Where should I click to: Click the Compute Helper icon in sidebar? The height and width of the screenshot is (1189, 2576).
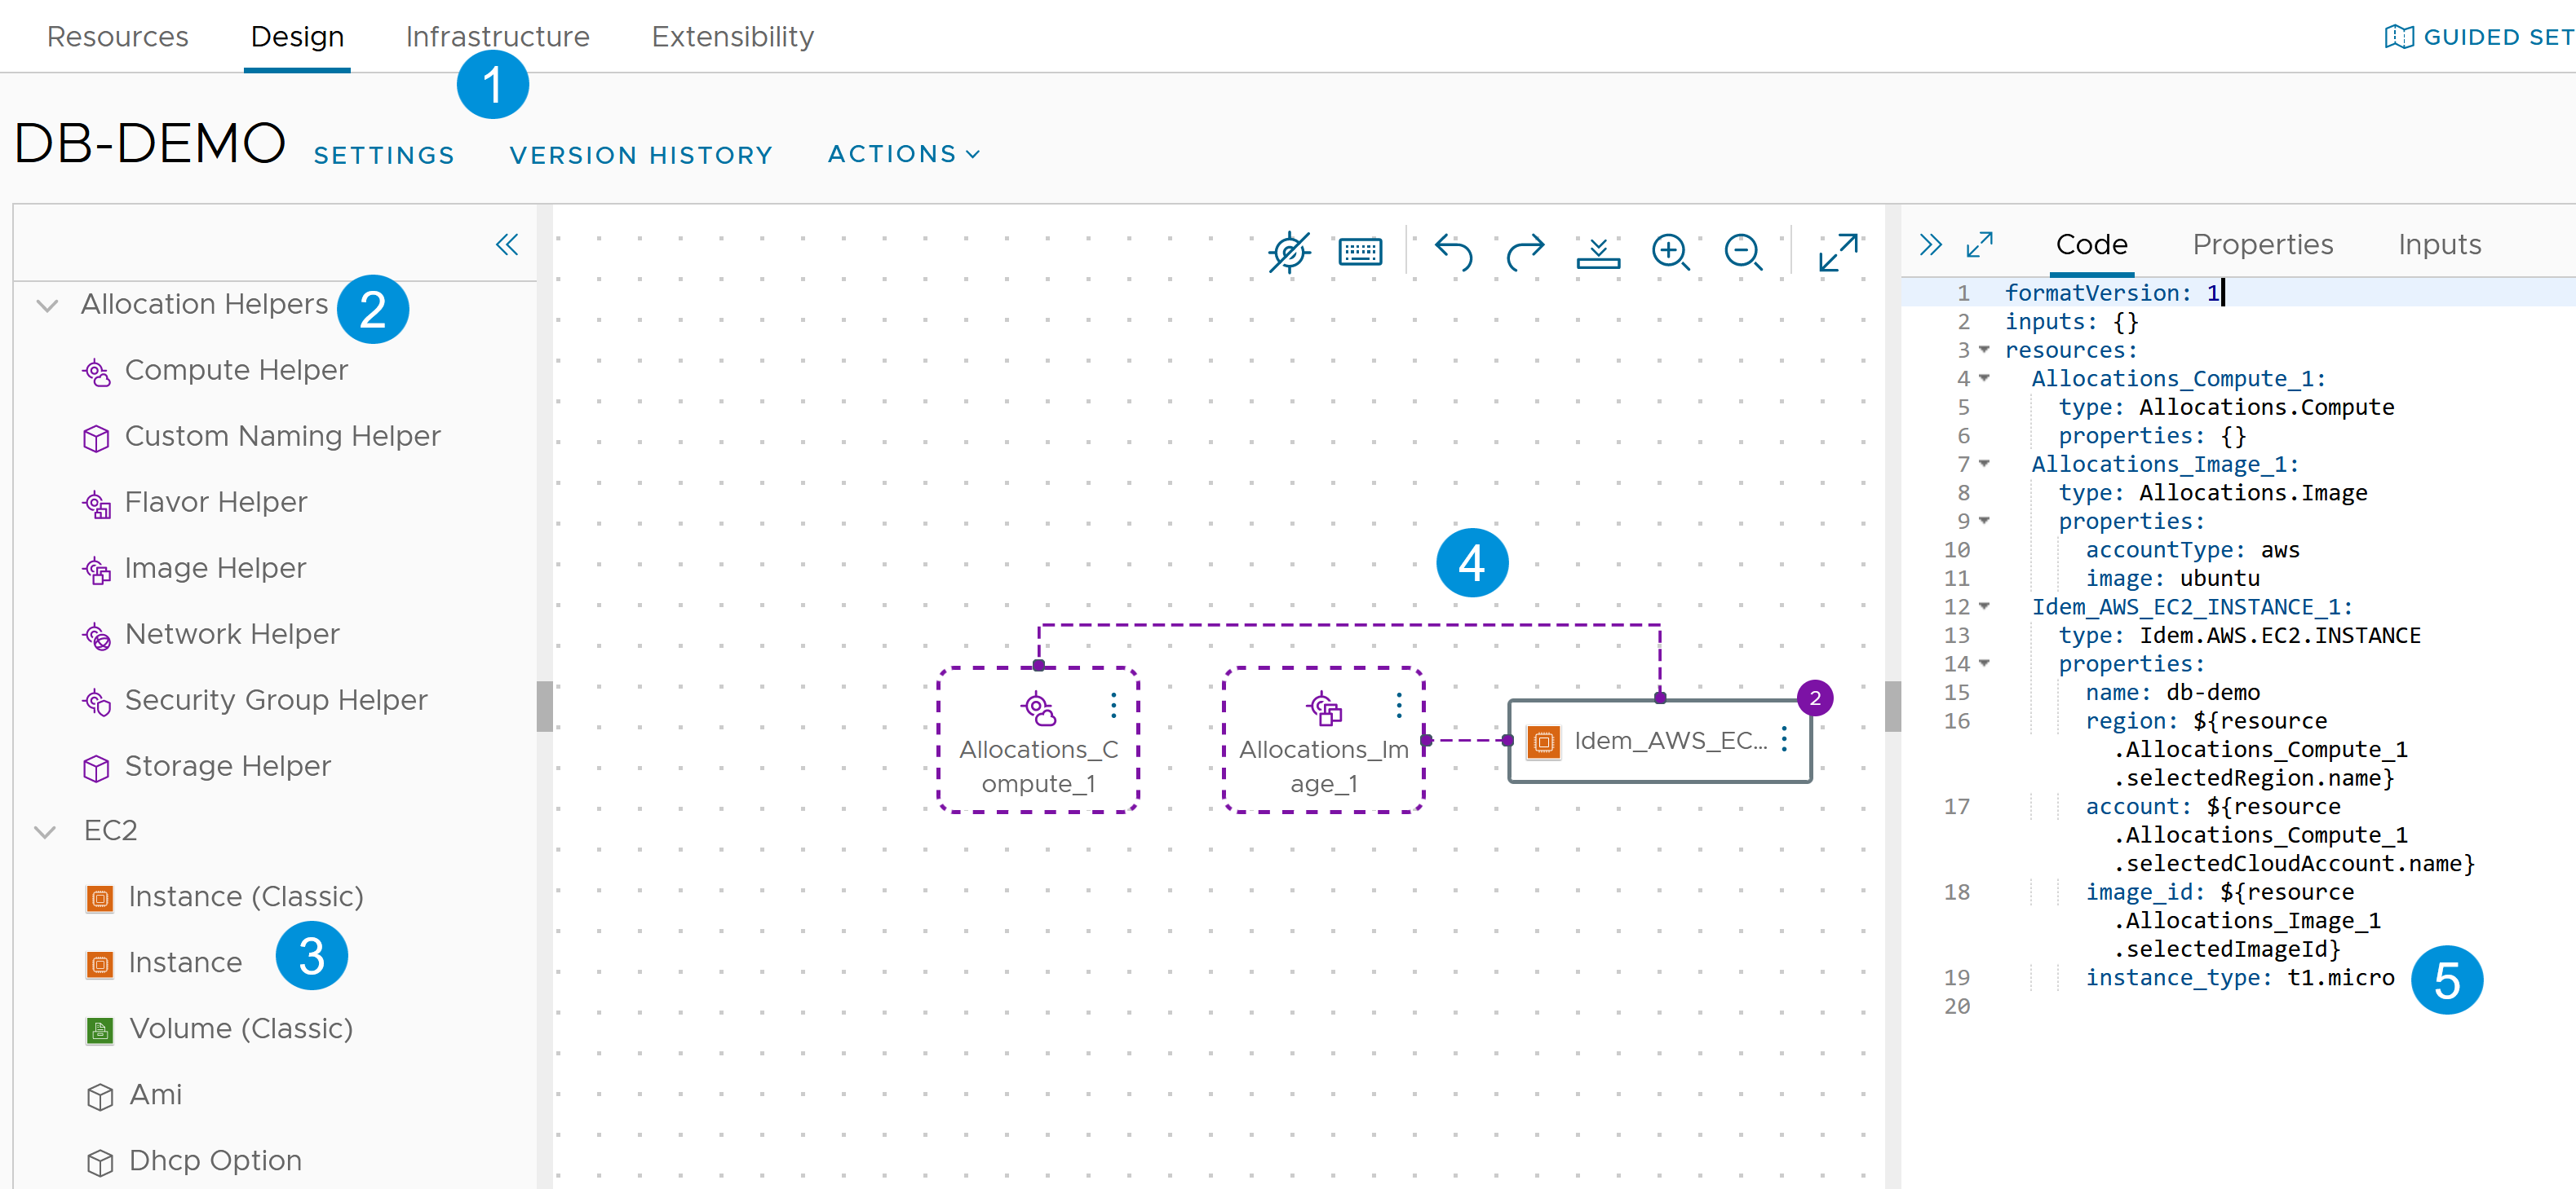click(94, 369)
